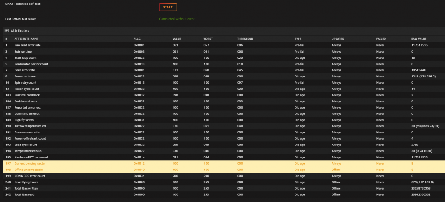Click raw value 23258735358
The height and width of the screenshot is (202, 445).
point(421,188)
